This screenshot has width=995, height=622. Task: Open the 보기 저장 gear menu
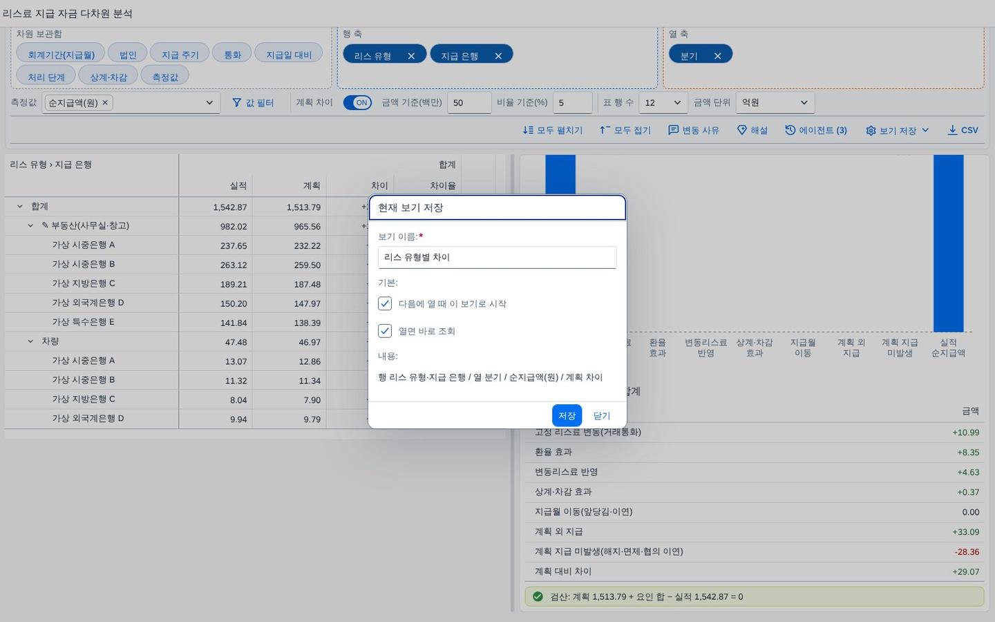click(x=897, y=130)
